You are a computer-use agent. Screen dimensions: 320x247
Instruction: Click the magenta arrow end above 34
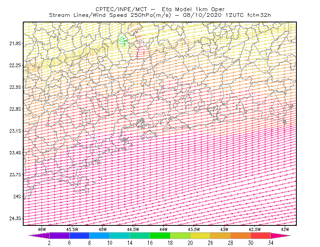[x=281, y=235]
